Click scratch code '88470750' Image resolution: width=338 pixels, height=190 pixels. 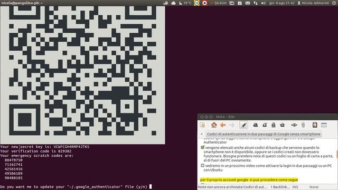[x=14, y=160]
